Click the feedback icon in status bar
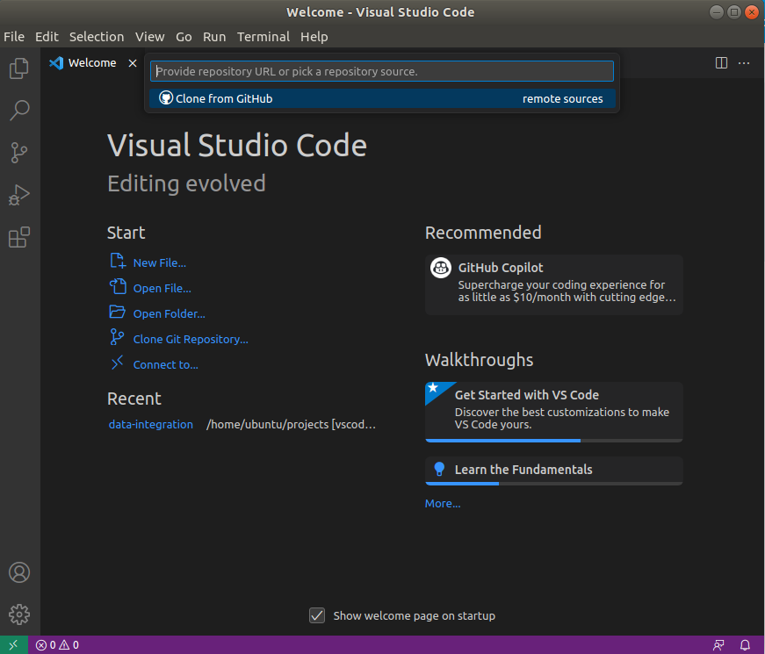The image size is (765, 654). [x=718, y=644]
